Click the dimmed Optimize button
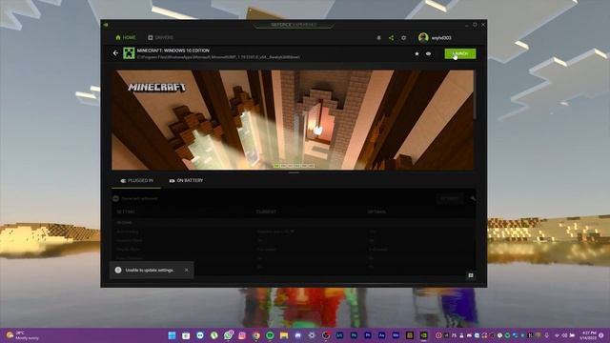The height and width of the screenshot is (343, 610). coord(450,198)
